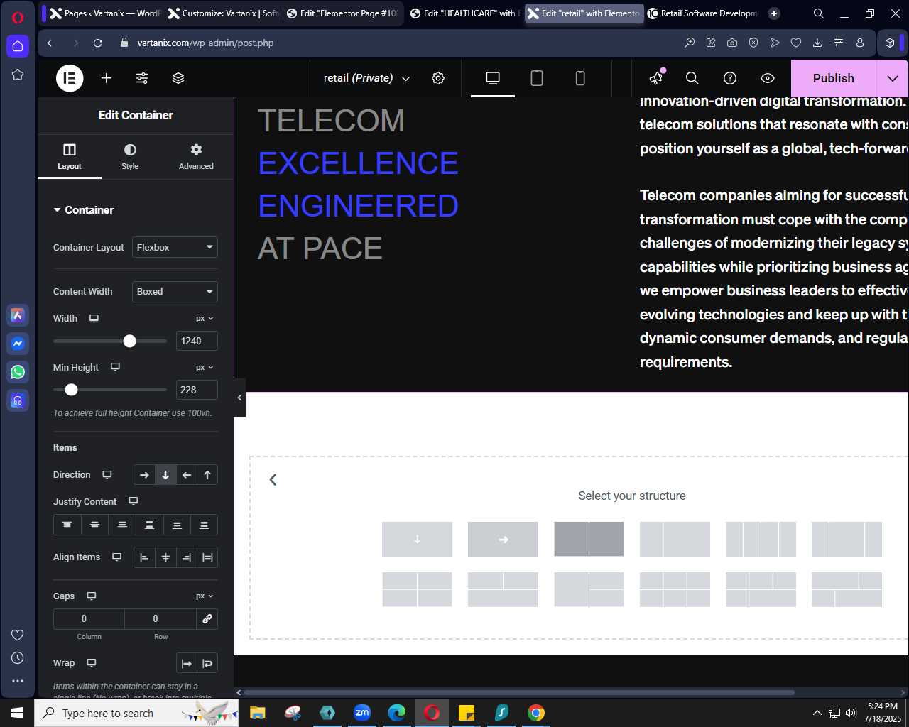Toggle the Gaps link values icon

click(x=207, y=618)
